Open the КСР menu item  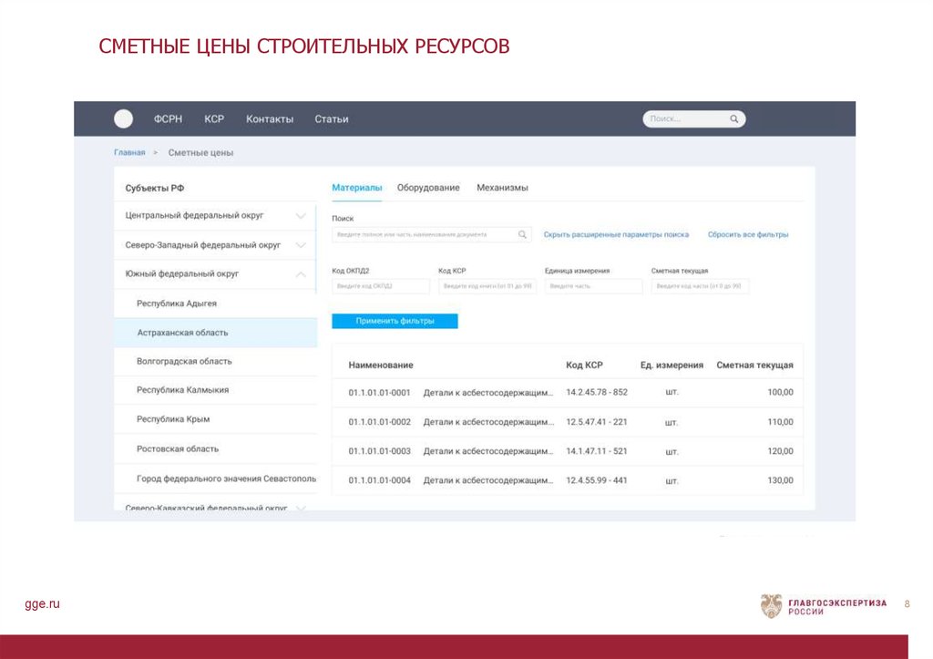214,119
